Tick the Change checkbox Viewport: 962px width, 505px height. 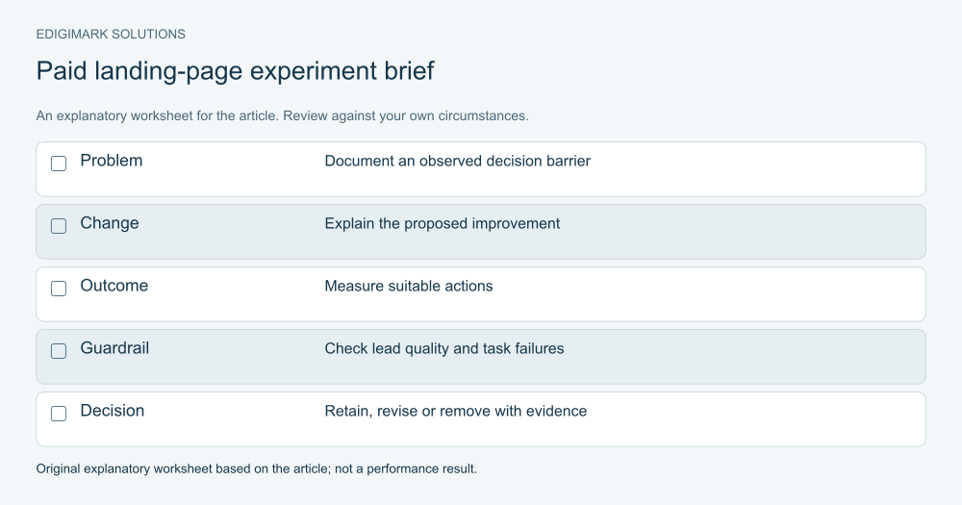point(59,226)
